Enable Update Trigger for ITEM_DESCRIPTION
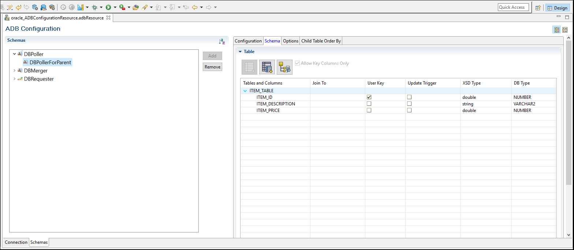This screenshot has width=574, height=250. pyautogui.click(x=409, y=104)
